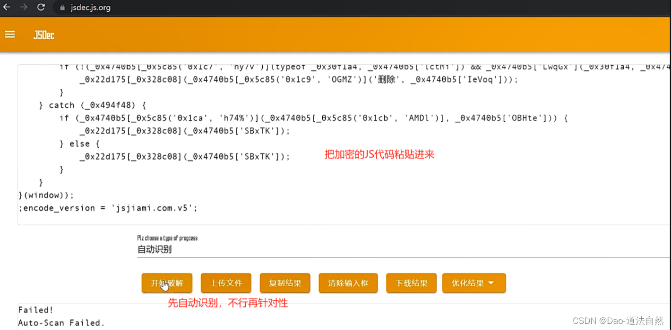Click the 上传文件 upload button
Image resolution: width=671 pixels, height=330 pixels.
[226, 283]
